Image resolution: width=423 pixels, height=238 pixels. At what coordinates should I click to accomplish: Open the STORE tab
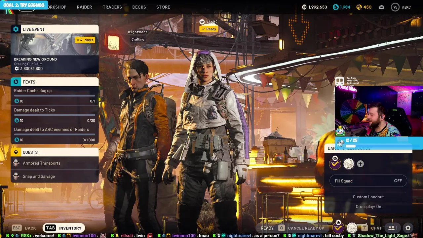pos(163,7)
